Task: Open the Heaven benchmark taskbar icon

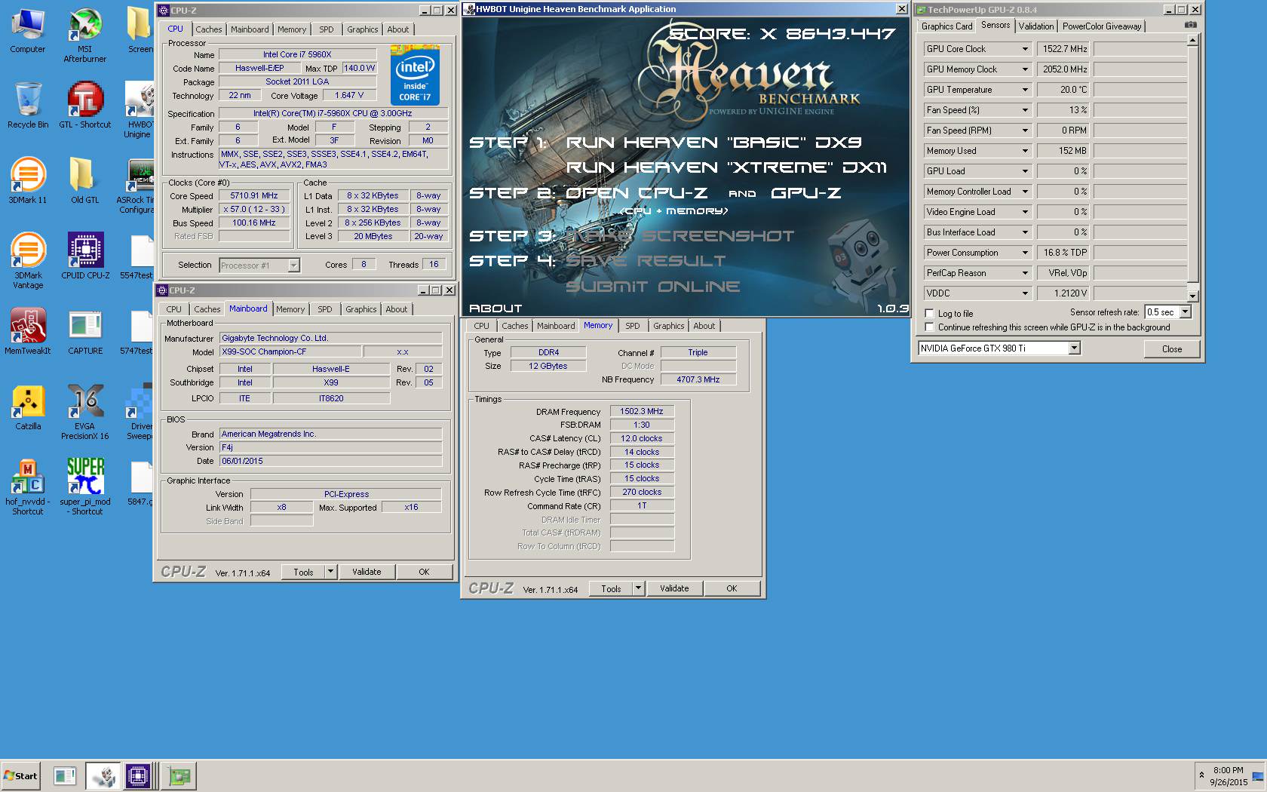Action: pyautogui.click(x=103, y=775)
